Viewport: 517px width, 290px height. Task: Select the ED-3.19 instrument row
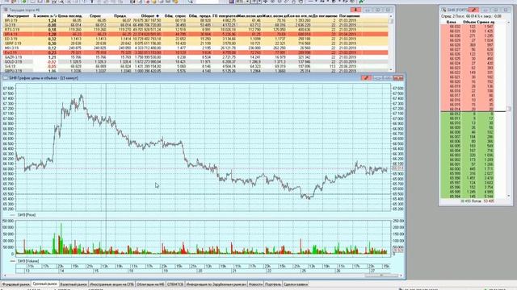point(195,39)
